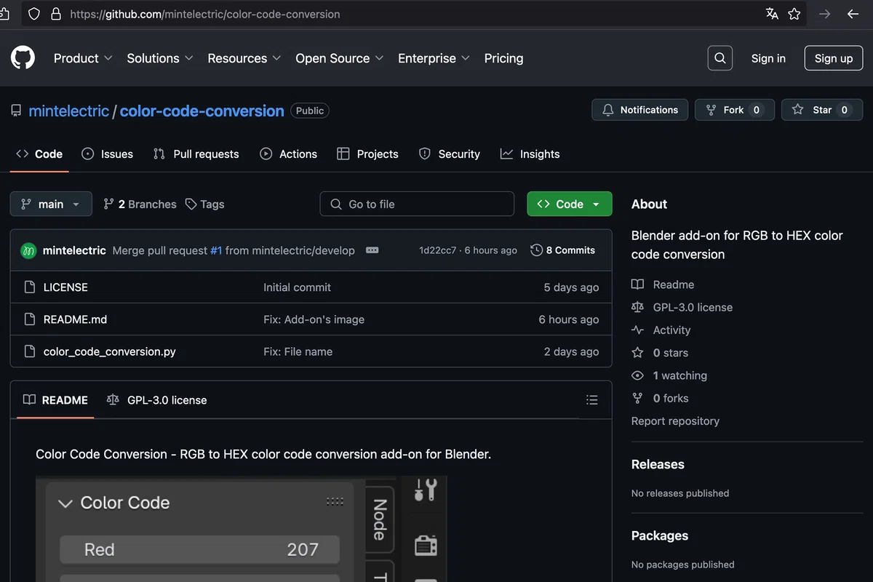Click the shield tracking protection icon
The height and width of the screenshot is (582, 873).
coord(34,14)
